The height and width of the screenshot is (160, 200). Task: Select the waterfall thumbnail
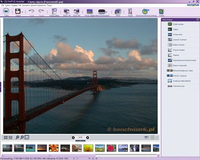[135, 148]
